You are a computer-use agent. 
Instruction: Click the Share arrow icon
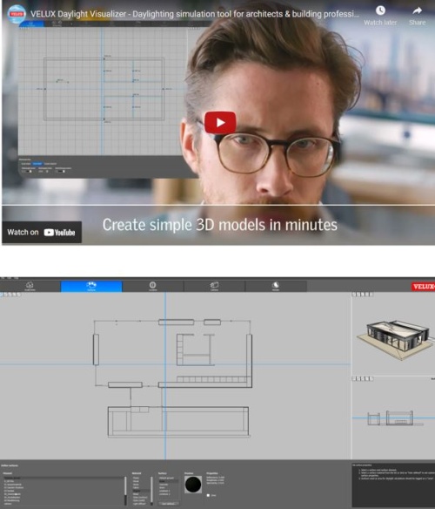tap(418, 10)
